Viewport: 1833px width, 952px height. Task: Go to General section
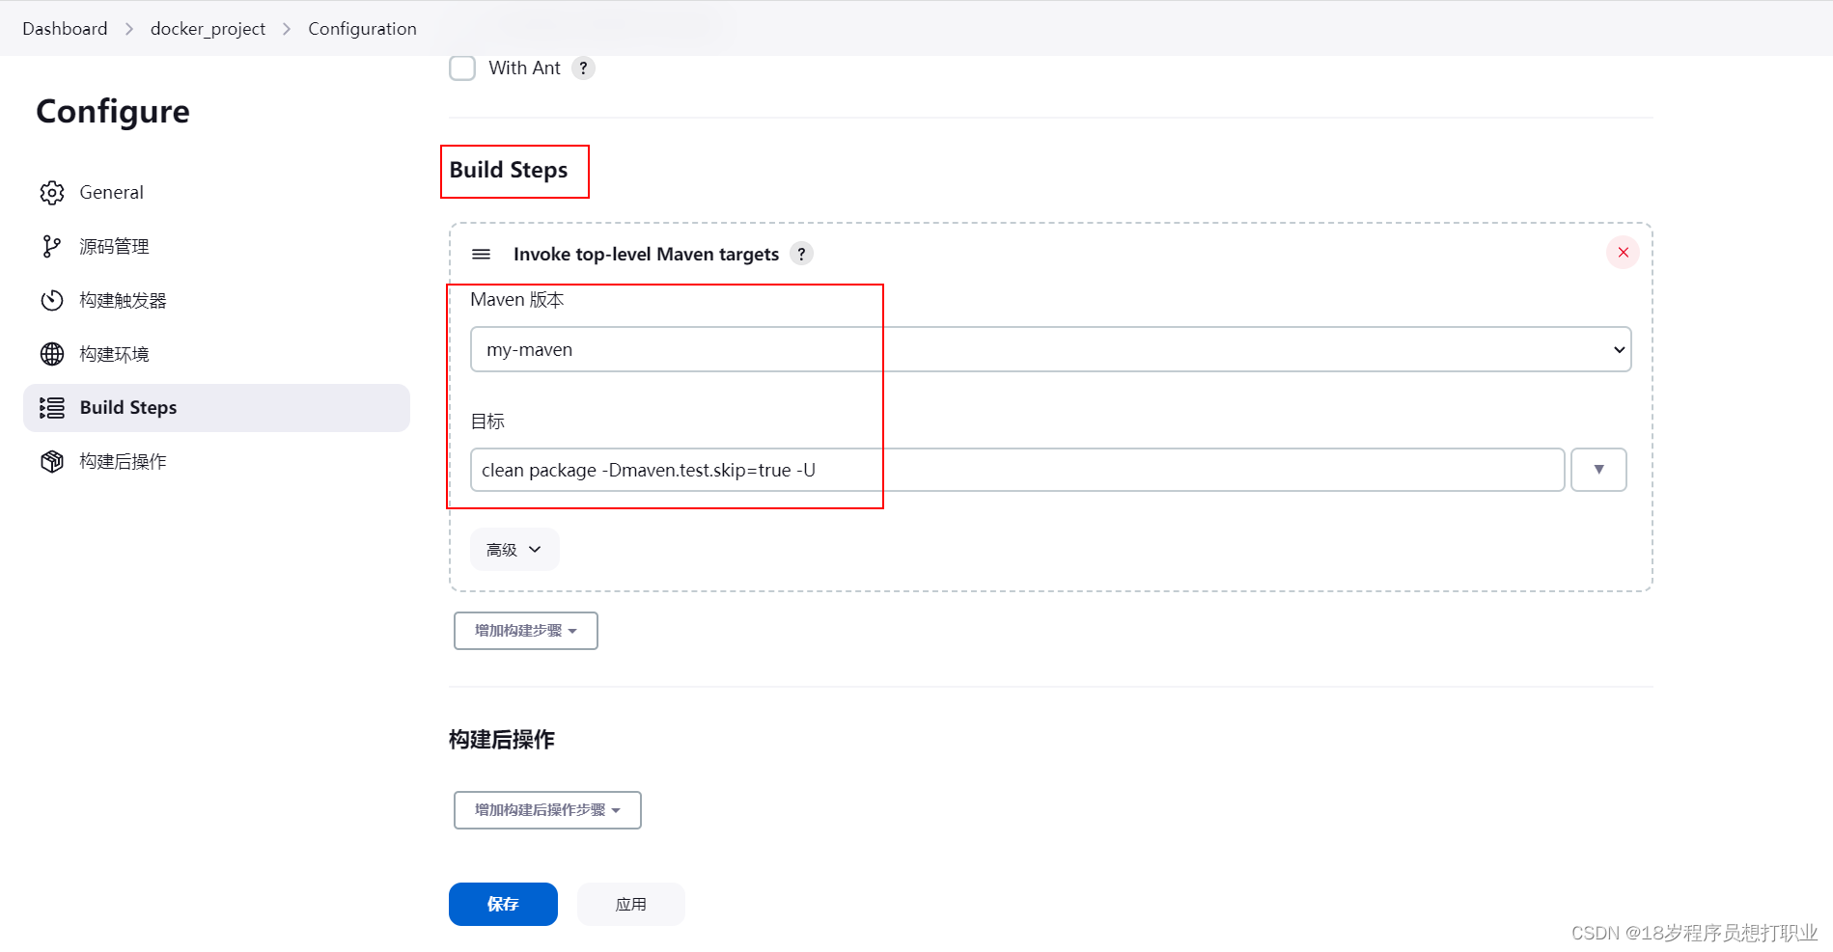(x=216, y=193)
